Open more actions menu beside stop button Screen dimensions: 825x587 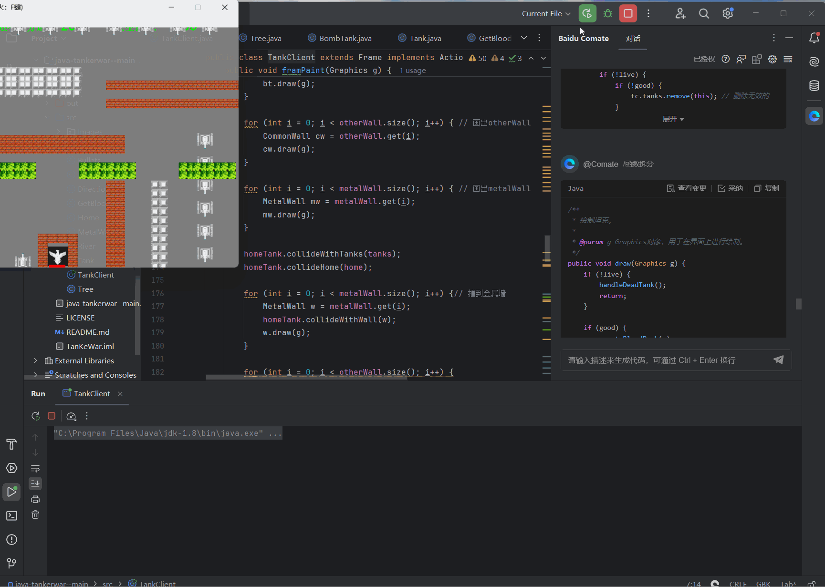pyautogui.click(x=648, y=13)
